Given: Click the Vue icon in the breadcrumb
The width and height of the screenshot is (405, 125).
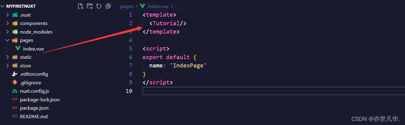Looking at the screenshot, I should 142,6.
